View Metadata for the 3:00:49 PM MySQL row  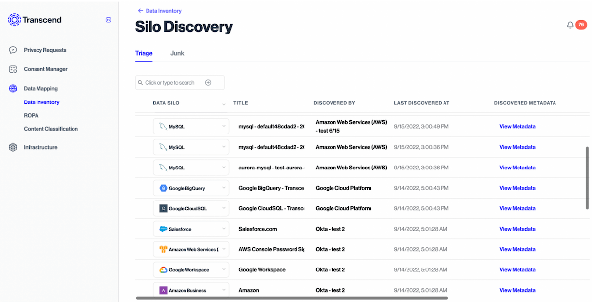point(517,127)
